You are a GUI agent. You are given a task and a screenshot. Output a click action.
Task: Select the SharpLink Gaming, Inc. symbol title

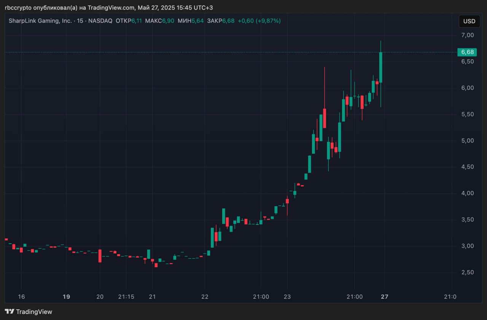point(40,21)
